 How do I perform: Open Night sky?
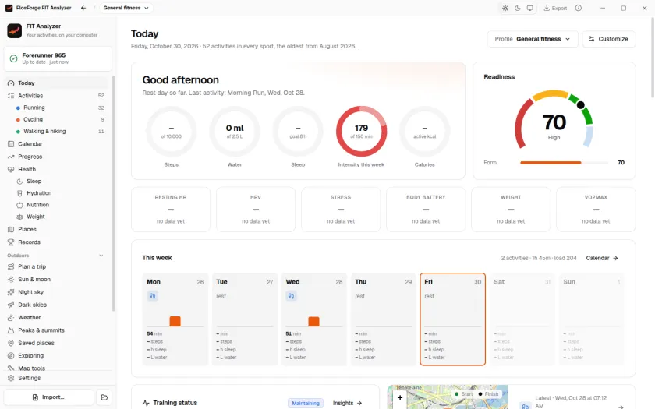pos(58,292)
